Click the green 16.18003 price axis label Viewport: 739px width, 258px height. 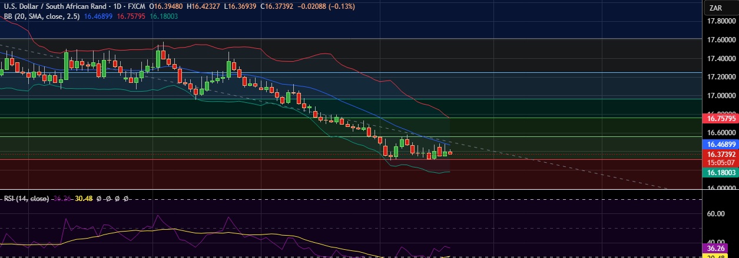coord(721,173)
